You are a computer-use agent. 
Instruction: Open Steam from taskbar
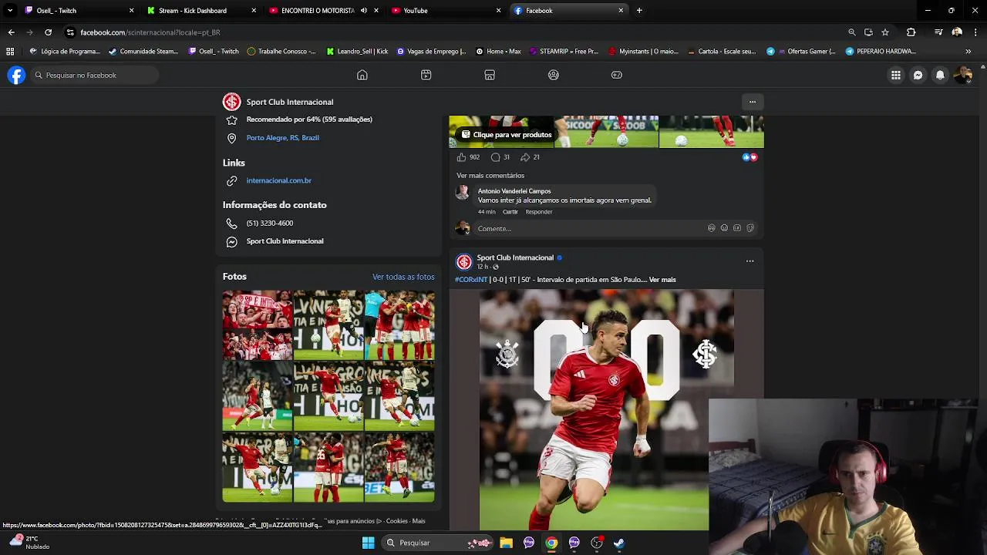(619, 543)
